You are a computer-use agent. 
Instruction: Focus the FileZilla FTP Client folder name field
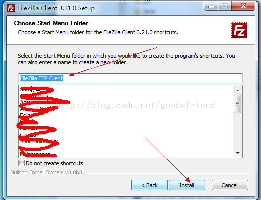[x=130, y=78]
